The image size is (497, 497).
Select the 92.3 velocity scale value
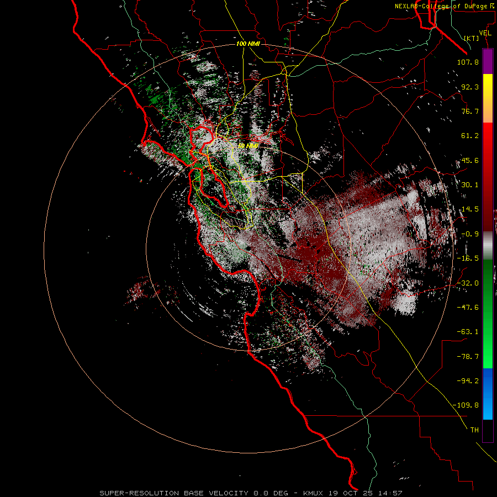click(470, 87)
